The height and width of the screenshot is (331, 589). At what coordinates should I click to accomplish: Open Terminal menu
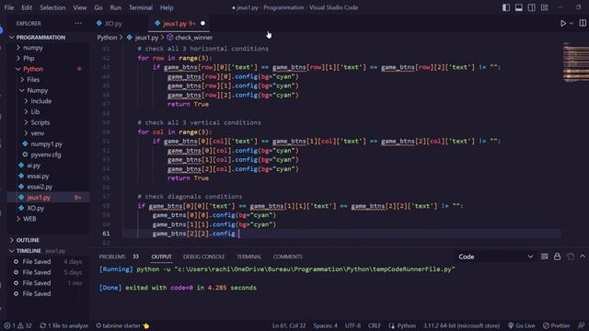(141, 7)
